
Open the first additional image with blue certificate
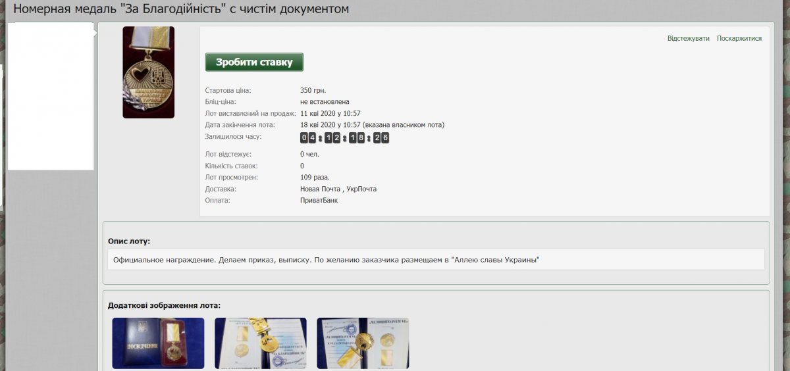158,343
